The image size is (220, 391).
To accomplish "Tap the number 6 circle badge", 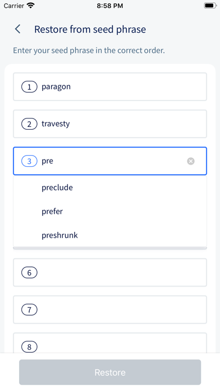I will 29,272.
